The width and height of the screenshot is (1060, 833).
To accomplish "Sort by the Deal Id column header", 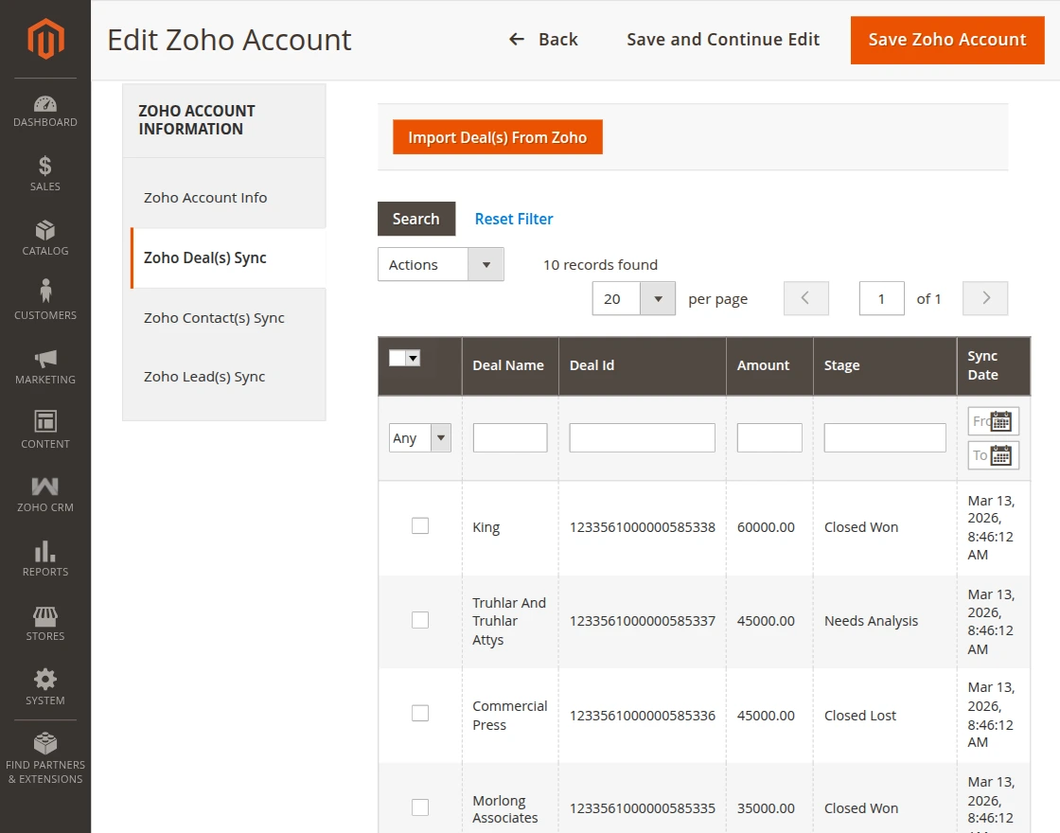I will [642, 365].
